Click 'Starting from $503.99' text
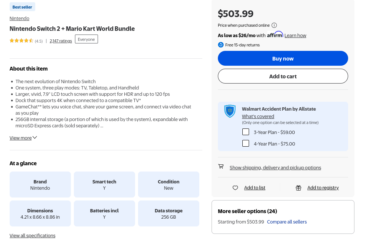Screen dimensions: 373x248 click(241, 222)
